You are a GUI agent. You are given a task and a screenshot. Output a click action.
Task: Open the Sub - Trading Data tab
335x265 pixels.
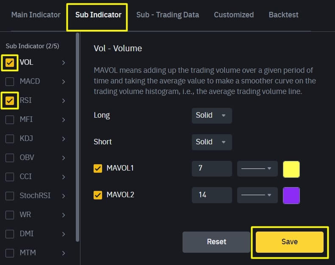[x=168, y=15]
